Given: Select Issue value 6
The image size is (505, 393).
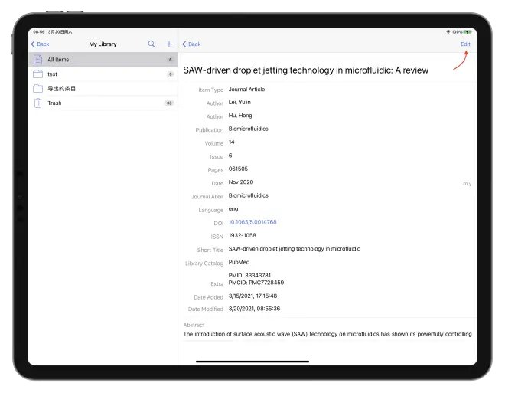Looking at the screenshot, I should [x=230, y=156].
